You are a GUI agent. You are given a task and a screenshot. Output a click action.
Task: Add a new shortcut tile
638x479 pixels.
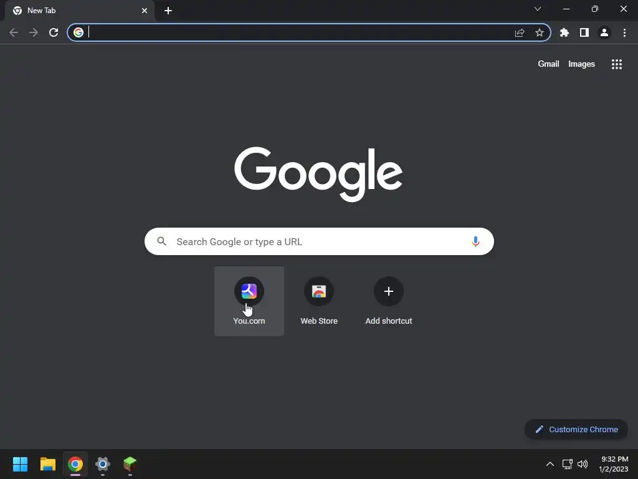tap(389, 301)
